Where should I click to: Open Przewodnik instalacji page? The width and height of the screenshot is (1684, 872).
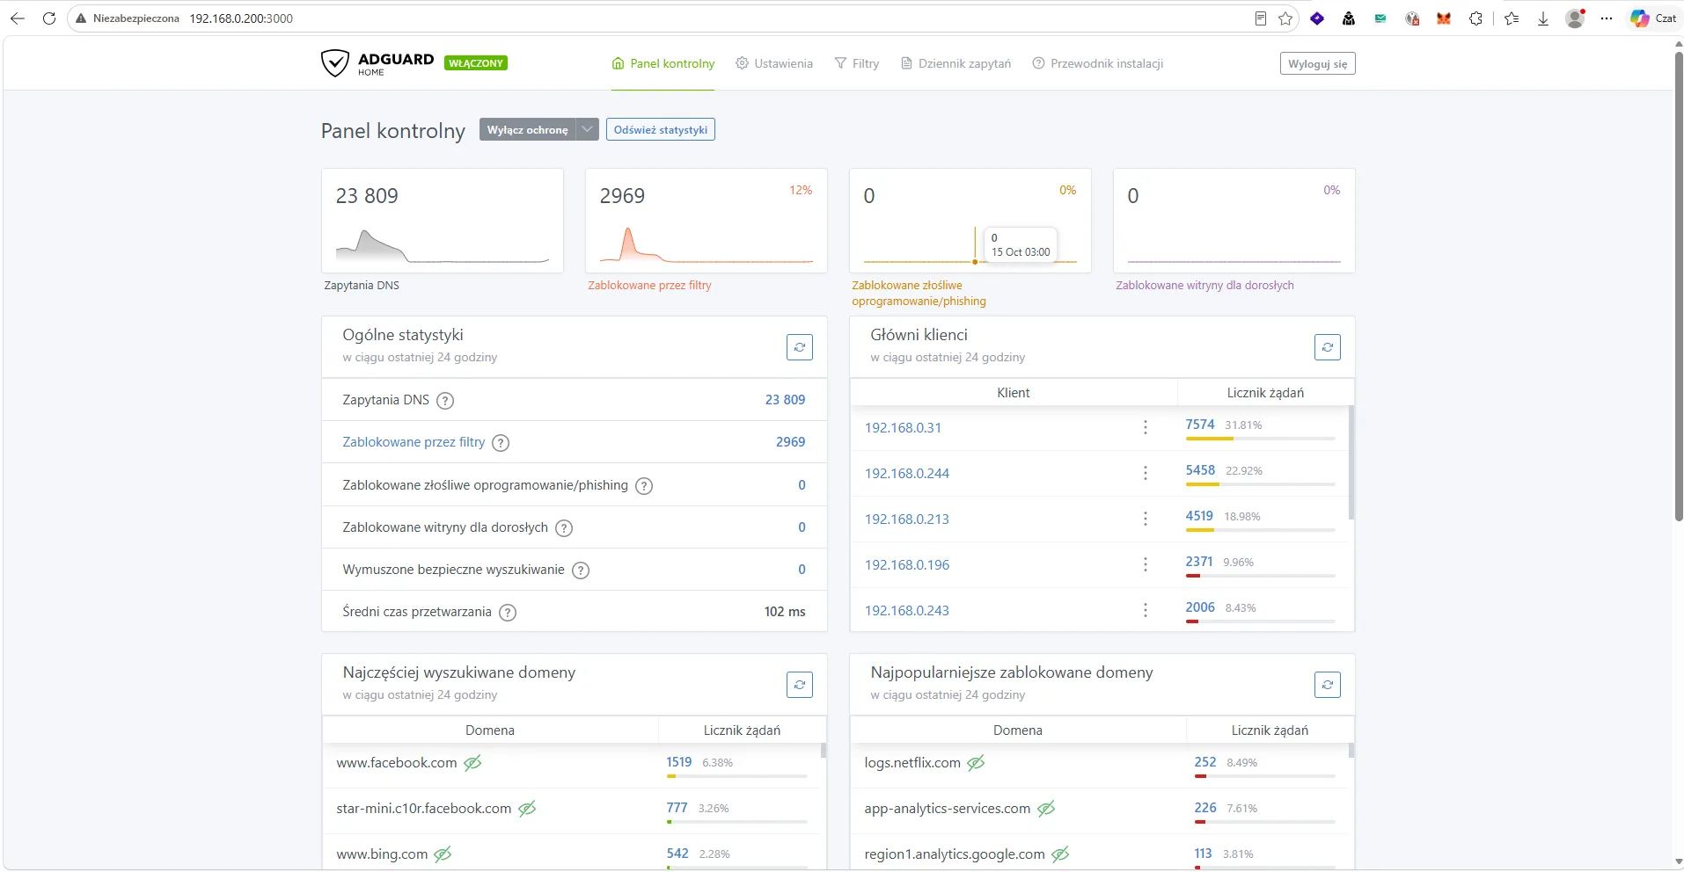coord(1098,63)
